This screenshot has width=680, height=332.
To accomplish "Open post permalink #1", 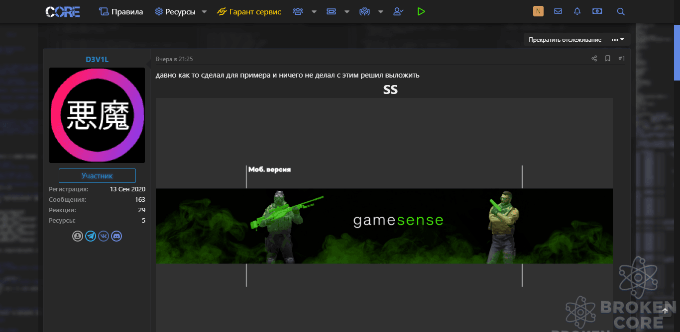I will tap(621, 59).
